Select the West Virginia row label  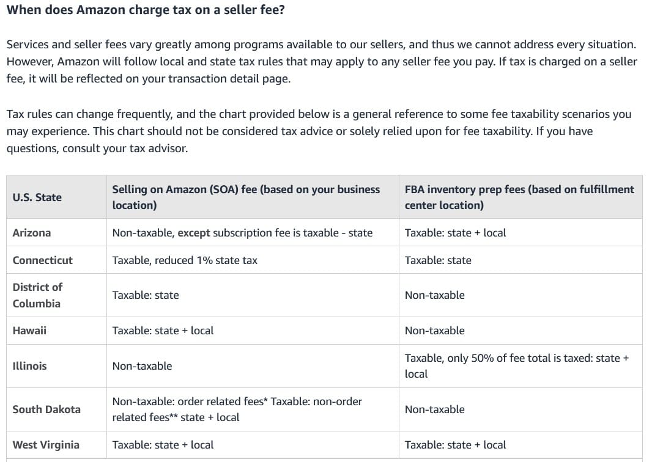[46, 445]
